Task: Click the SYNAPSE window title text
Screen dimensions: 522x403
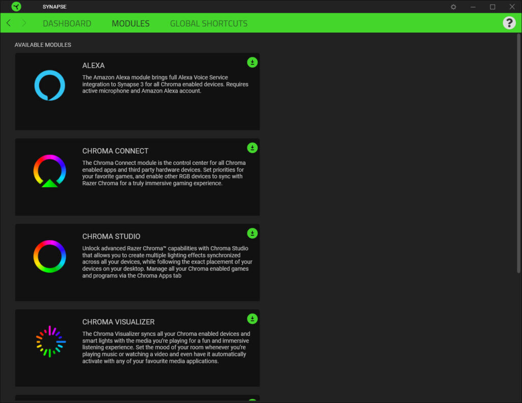Action: click(x=54, y=7)
